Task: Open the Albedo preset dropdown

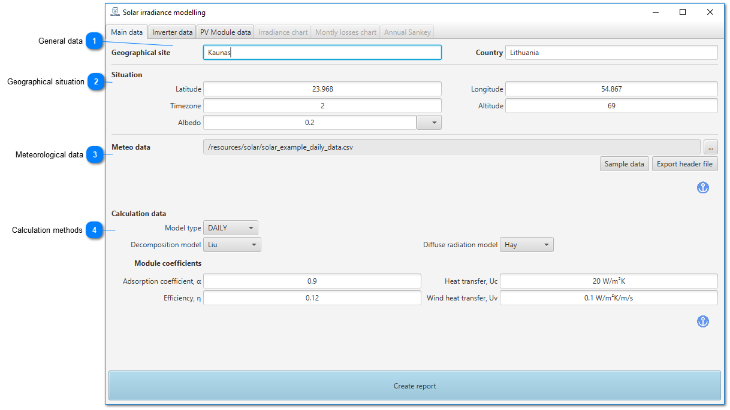Action: pos(429,123)
